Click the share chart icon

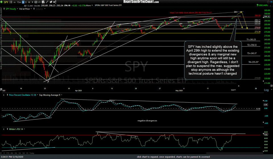point(55,2)
